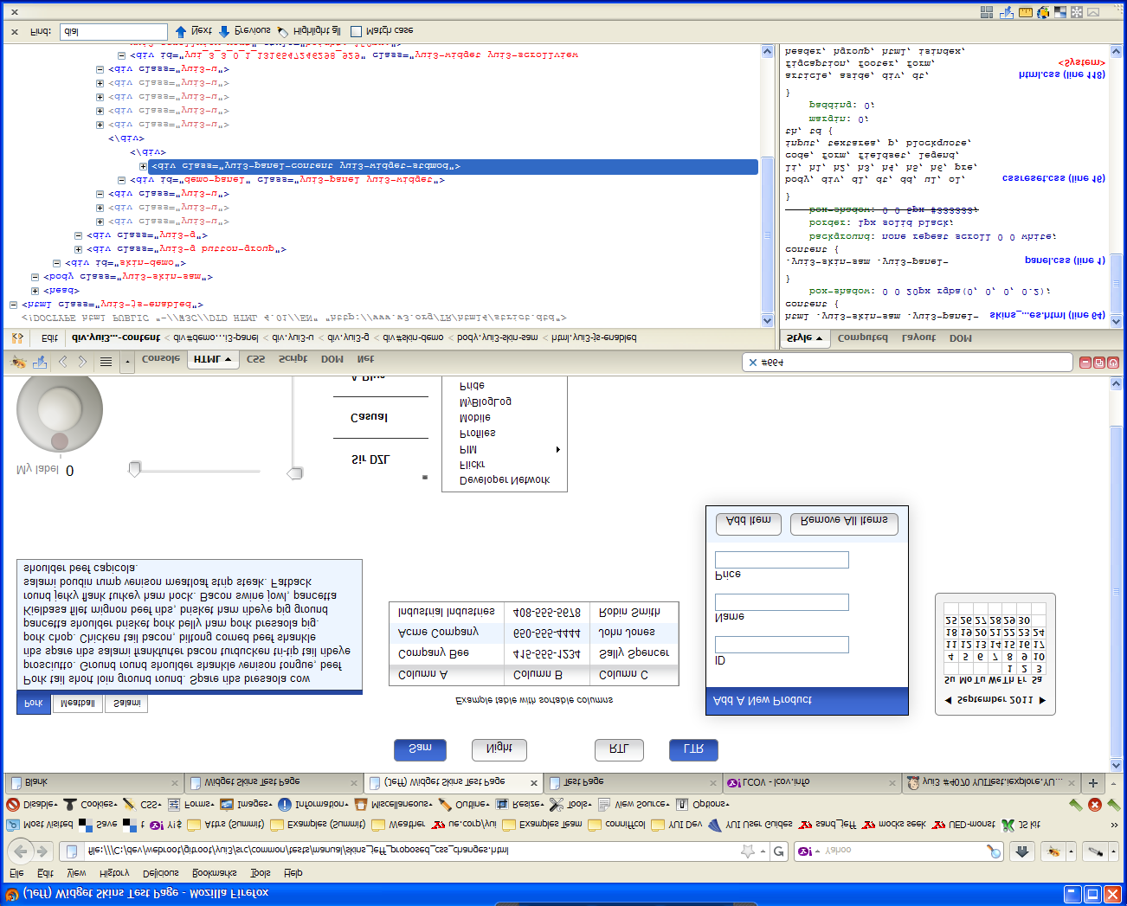Click the Web Developer Information icon
This screenshot has width=1127, height=906.
click(285, 804)
